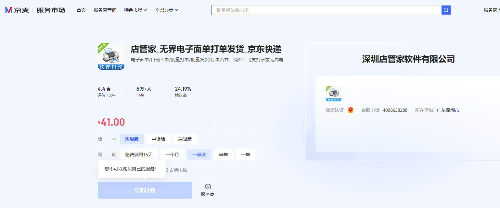This screenshot has height=208, width=500.
Task: Open the 服务商查询 nav item
Action: pyautogui.click(x=105, y=10)
